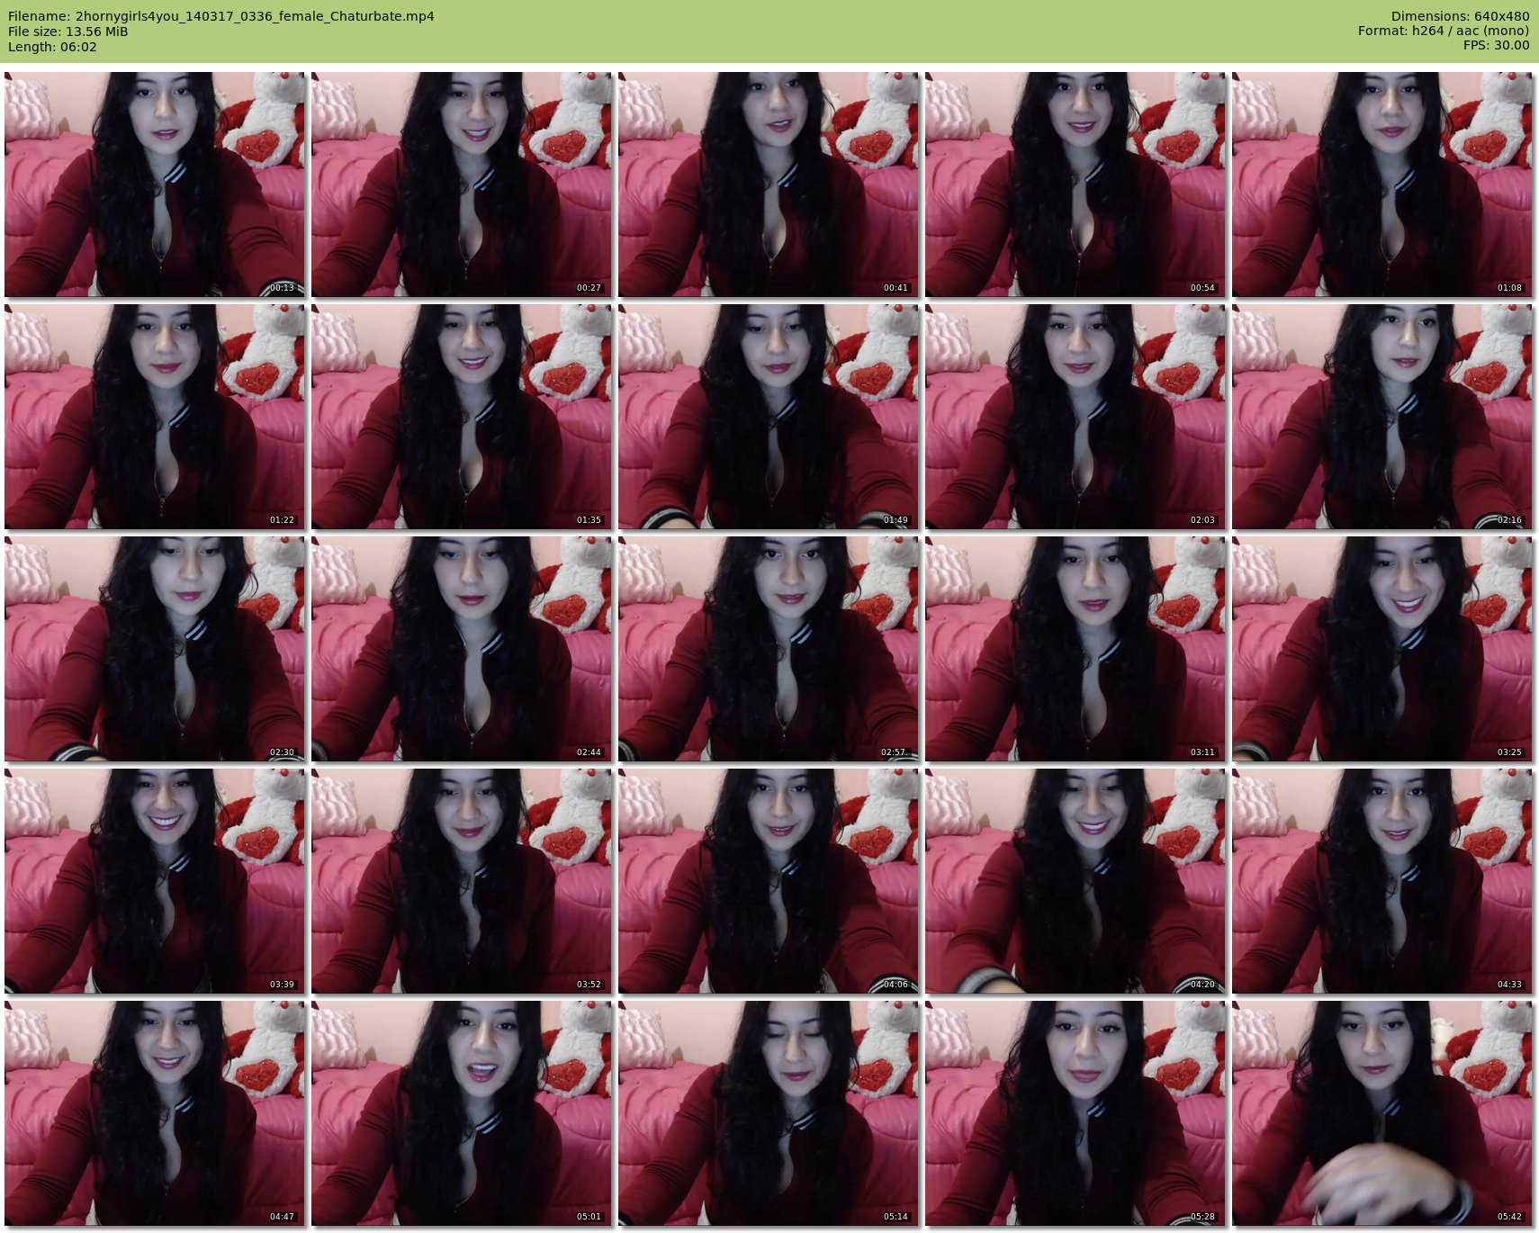1539x1233 pixels.
Task: Select the frame stamped 03:11
Action: pos(1075,649)
